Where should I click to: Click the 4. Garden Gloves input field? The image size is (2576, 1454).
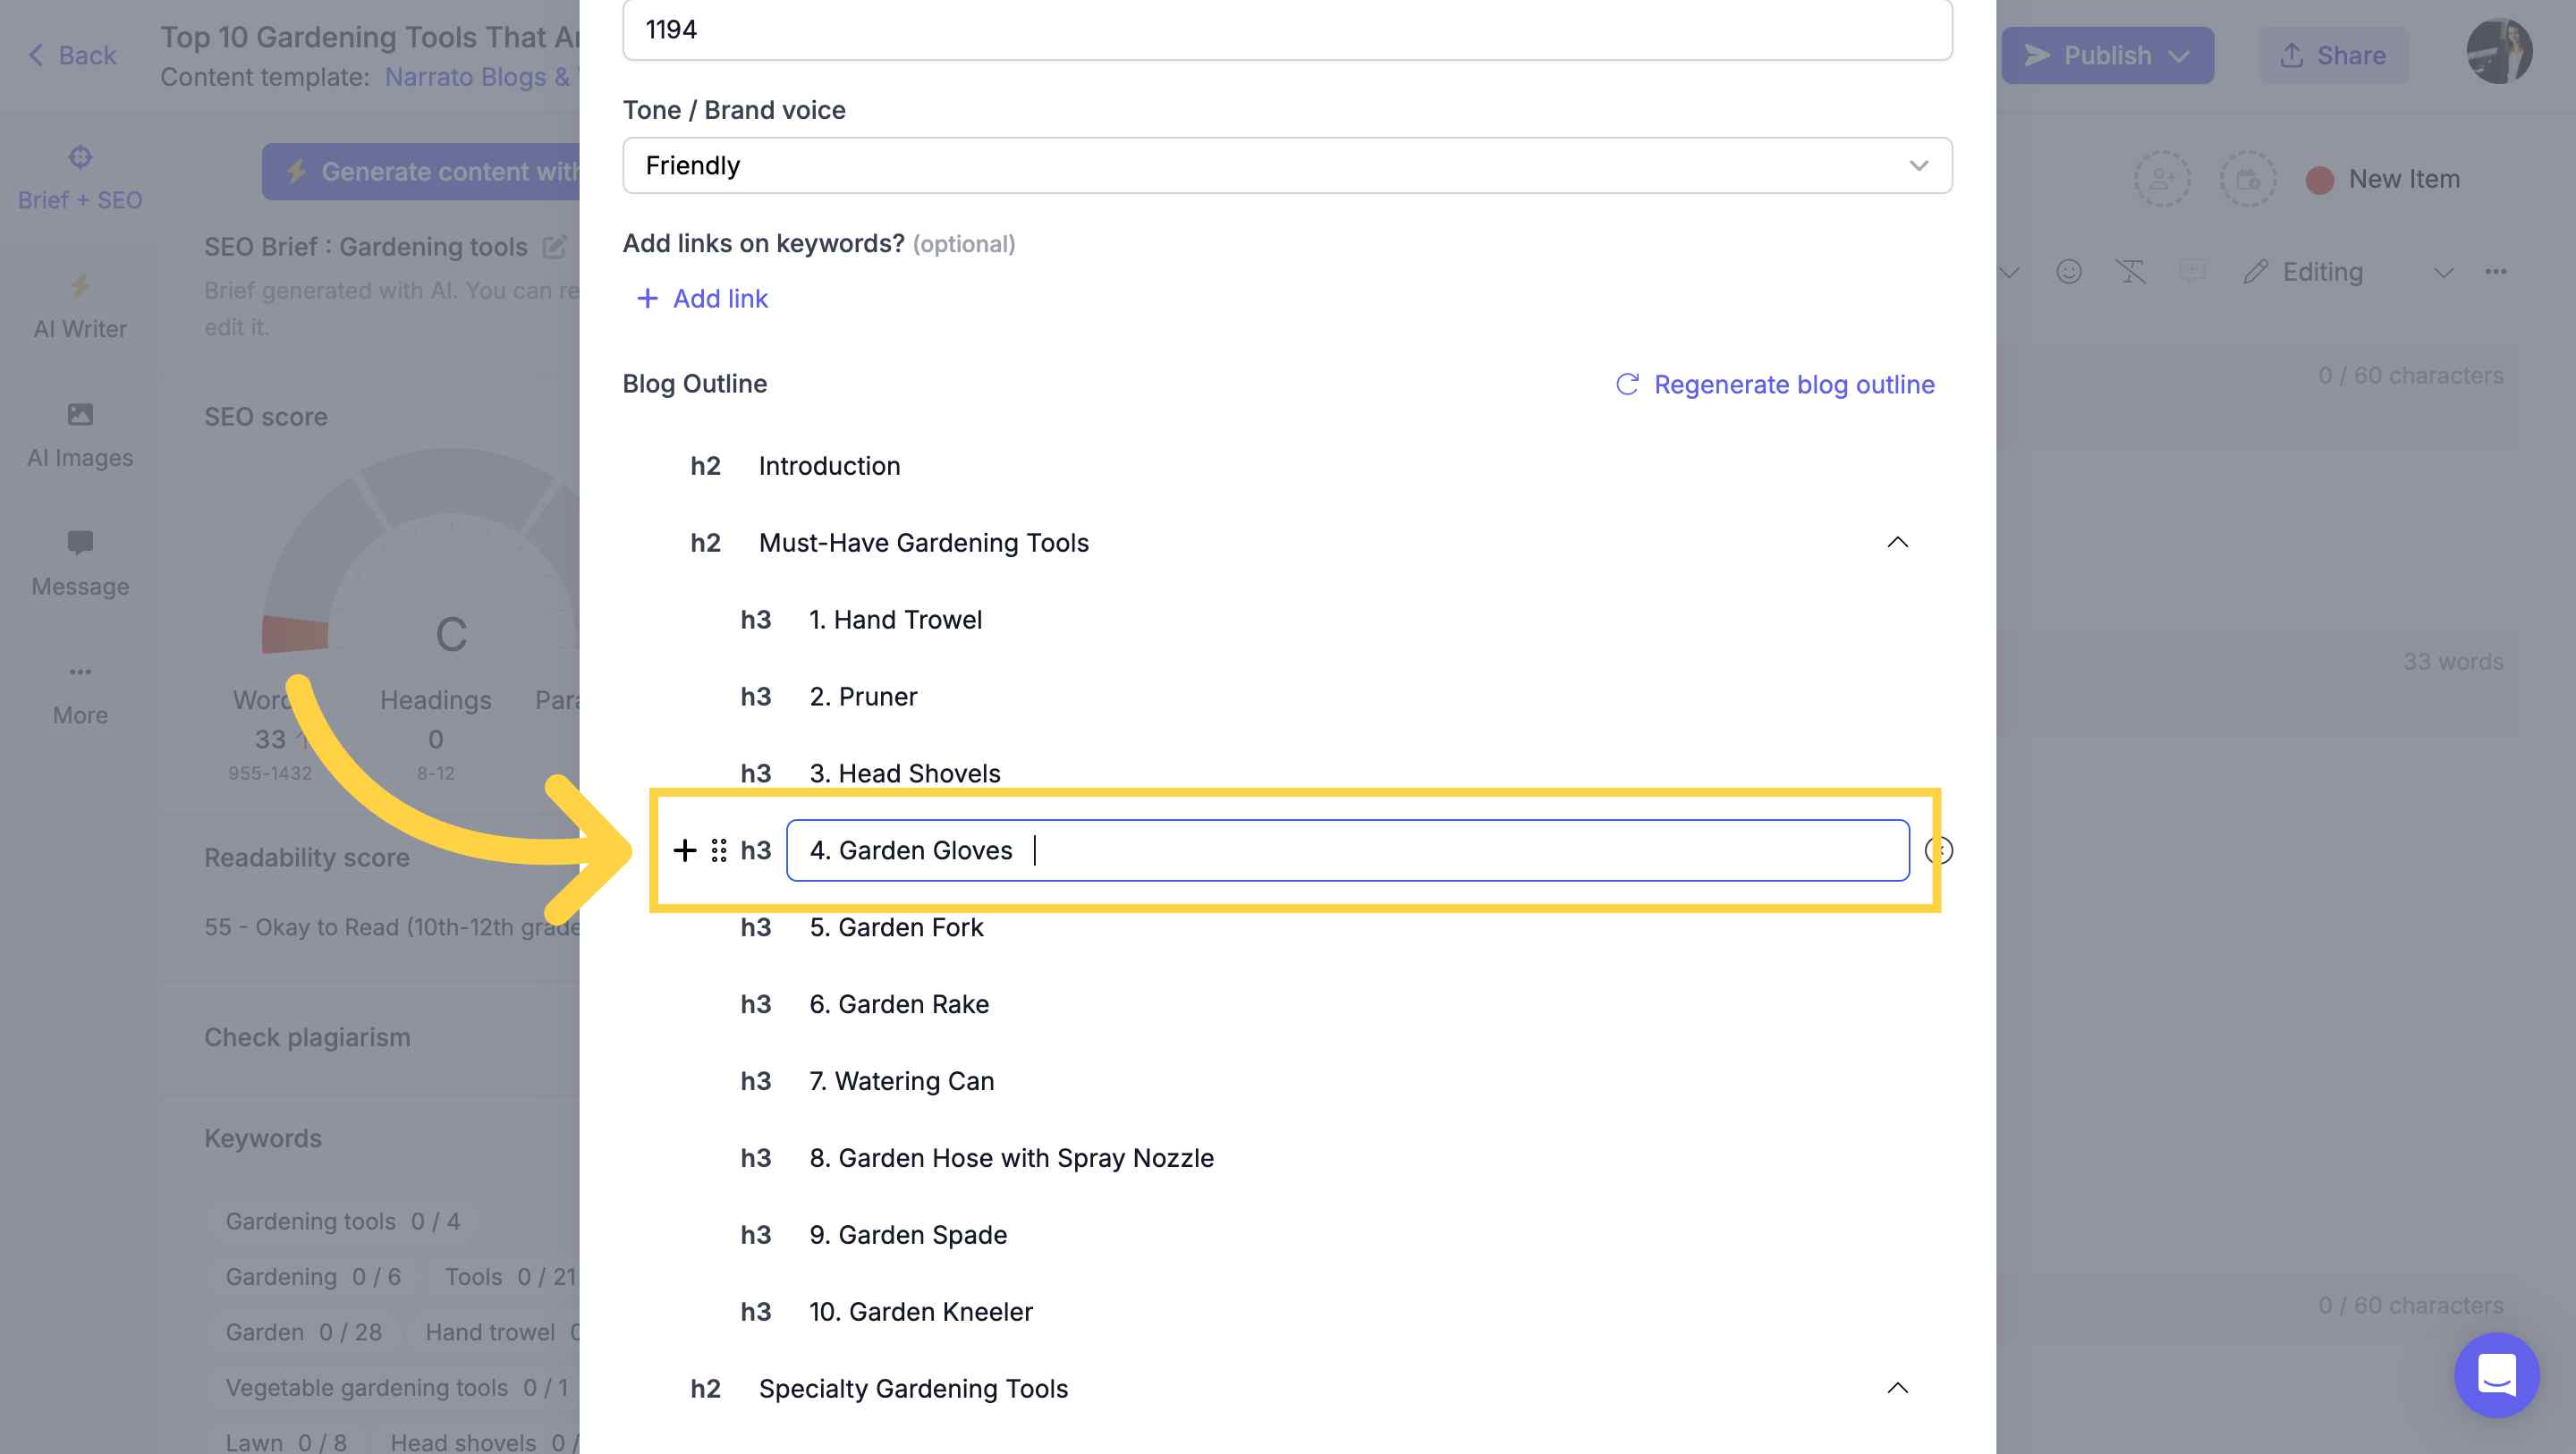click(x=1348, y=849)
